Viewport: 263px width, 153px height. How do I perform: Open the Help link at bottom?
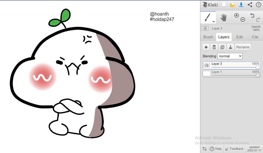pos(216,149)
